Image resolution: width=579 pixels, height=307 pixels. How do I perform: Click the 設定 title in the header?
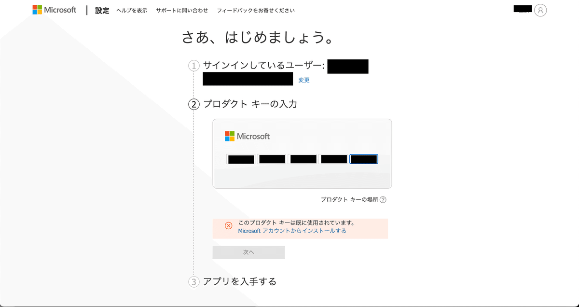pos(102,11)
